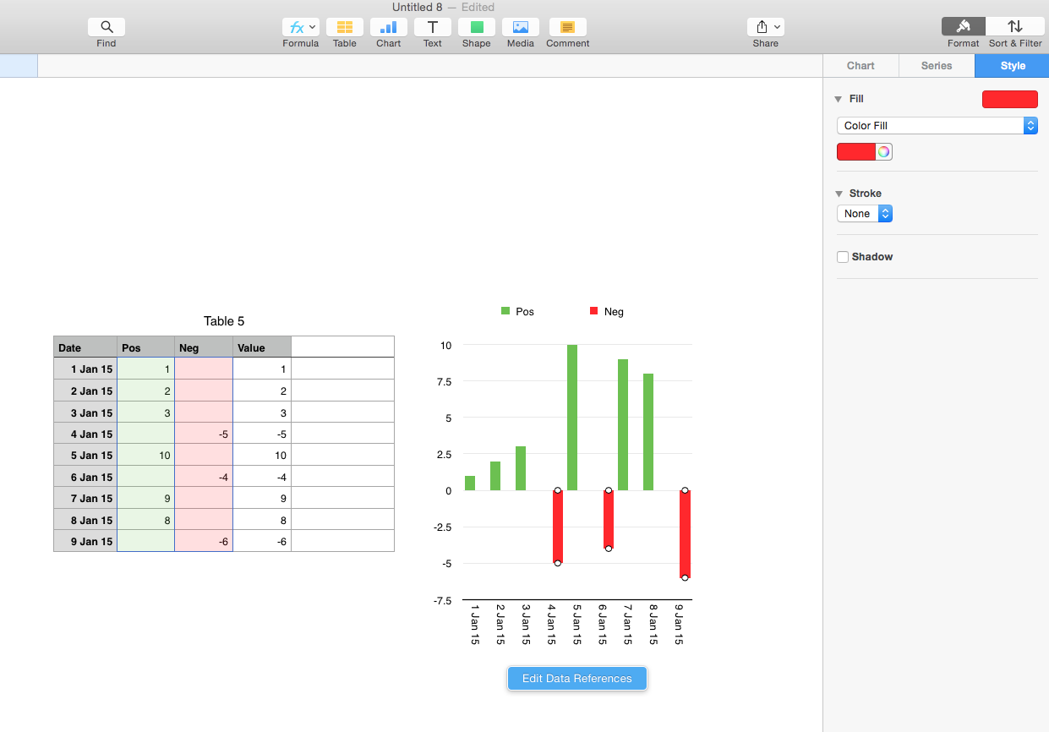This screenshot has height=732, width=1049.
Task: Select the 1 Jan 15 row header
Action: (85, 369)
